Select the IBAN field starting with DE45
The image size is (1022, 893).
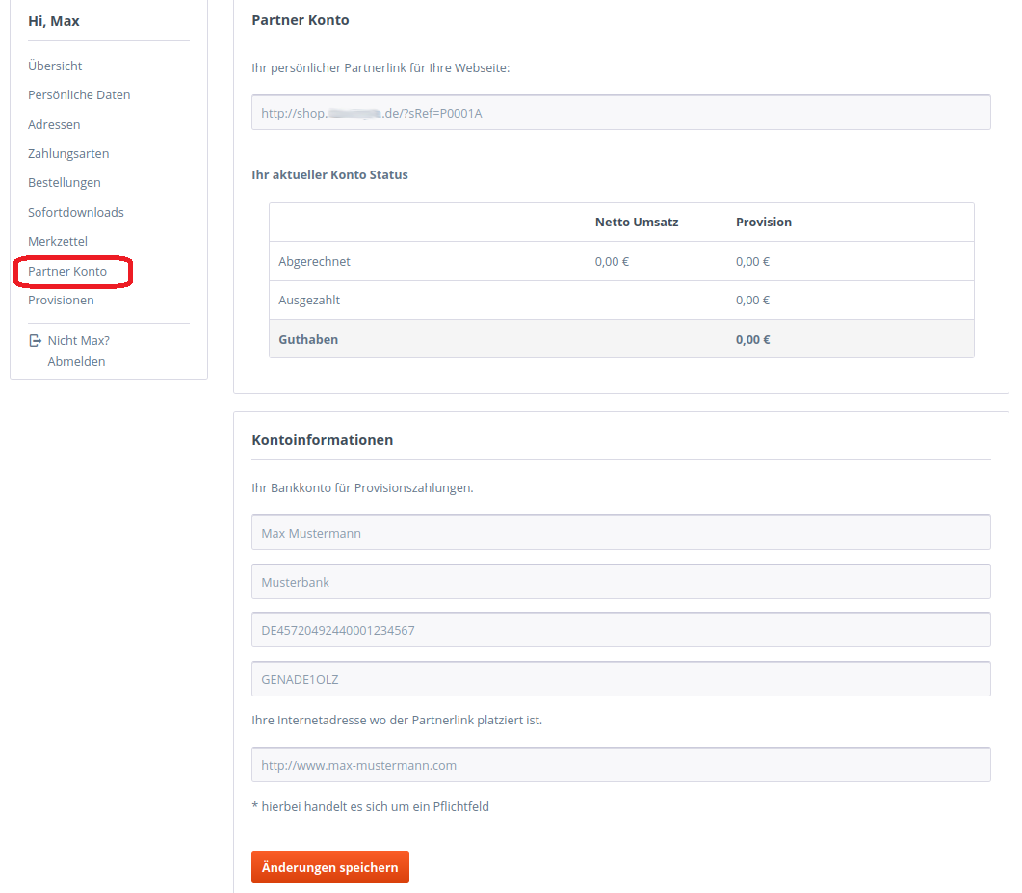pyautogui.click(x=620, y=630)
